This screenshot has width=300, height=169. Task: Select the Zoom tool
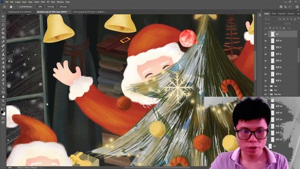pos(3,100)
